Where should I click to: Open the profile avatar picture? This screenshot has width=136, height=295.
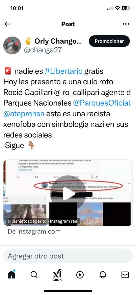[12, 45]
